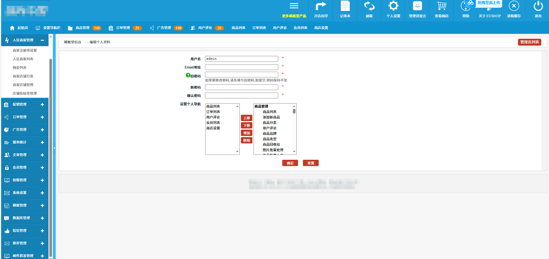
Task: Collapse the 入驻商家管理 sidebar section
Action: tap(42, 40)
